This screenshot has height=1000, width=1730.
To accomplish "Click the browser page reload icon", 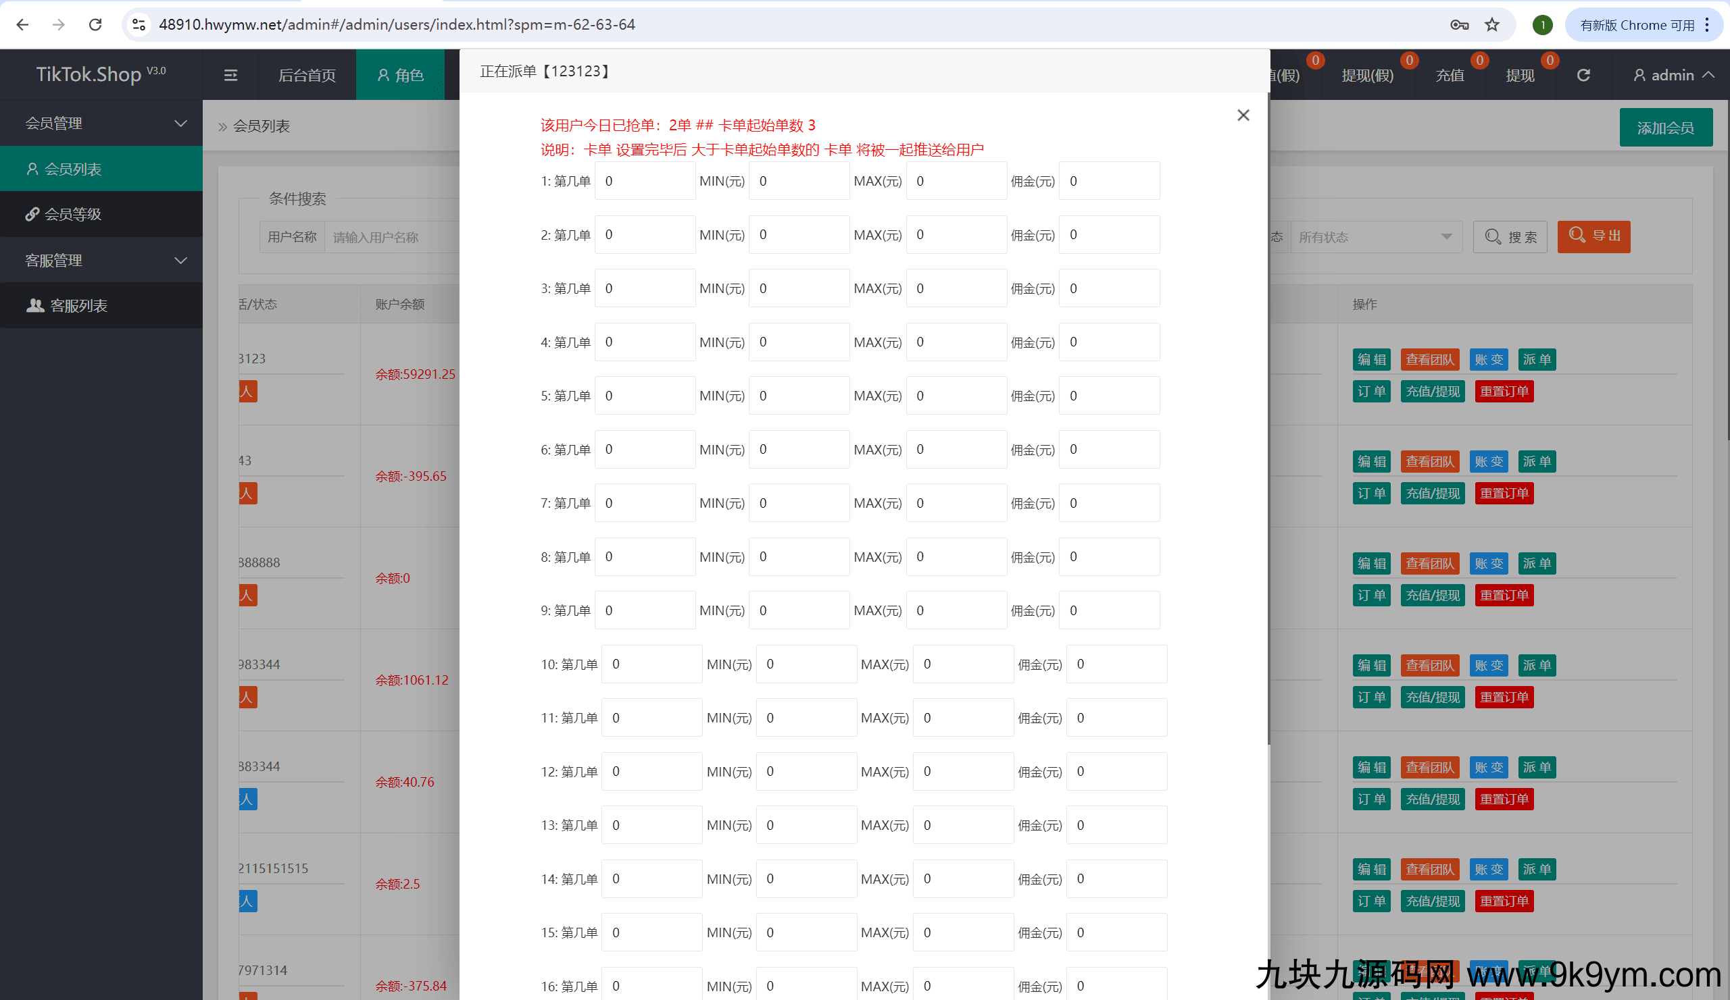I will pos(95,24).
